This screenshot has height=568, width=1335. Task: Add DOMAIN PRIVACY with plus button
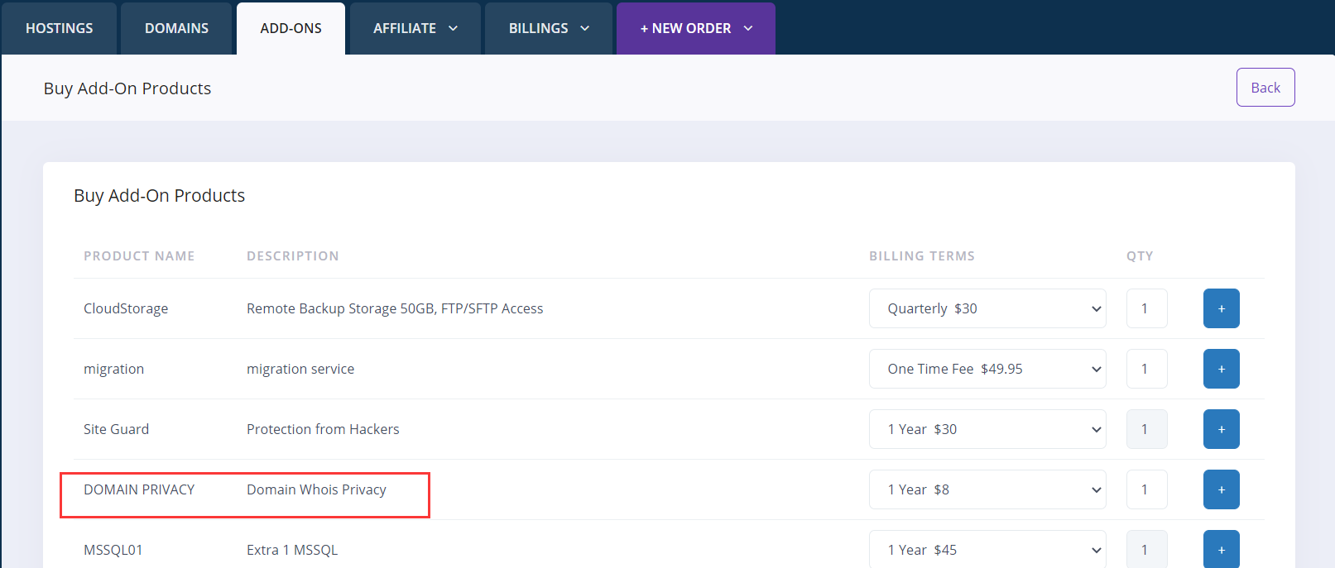1221,489
